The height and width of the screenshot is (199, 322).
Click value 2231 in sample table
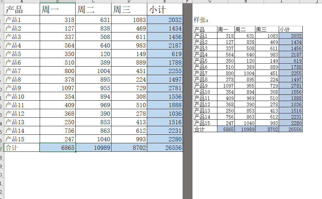point(291,117)
